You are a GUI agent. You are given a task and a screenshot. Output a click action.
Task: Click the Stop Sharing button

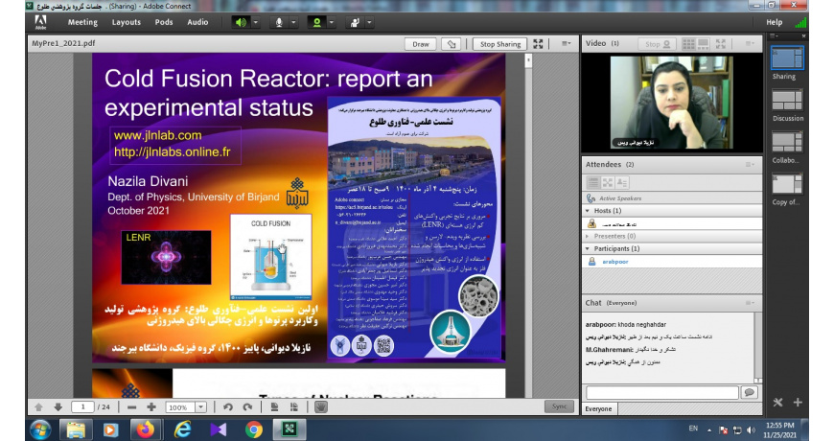point(500,44)
